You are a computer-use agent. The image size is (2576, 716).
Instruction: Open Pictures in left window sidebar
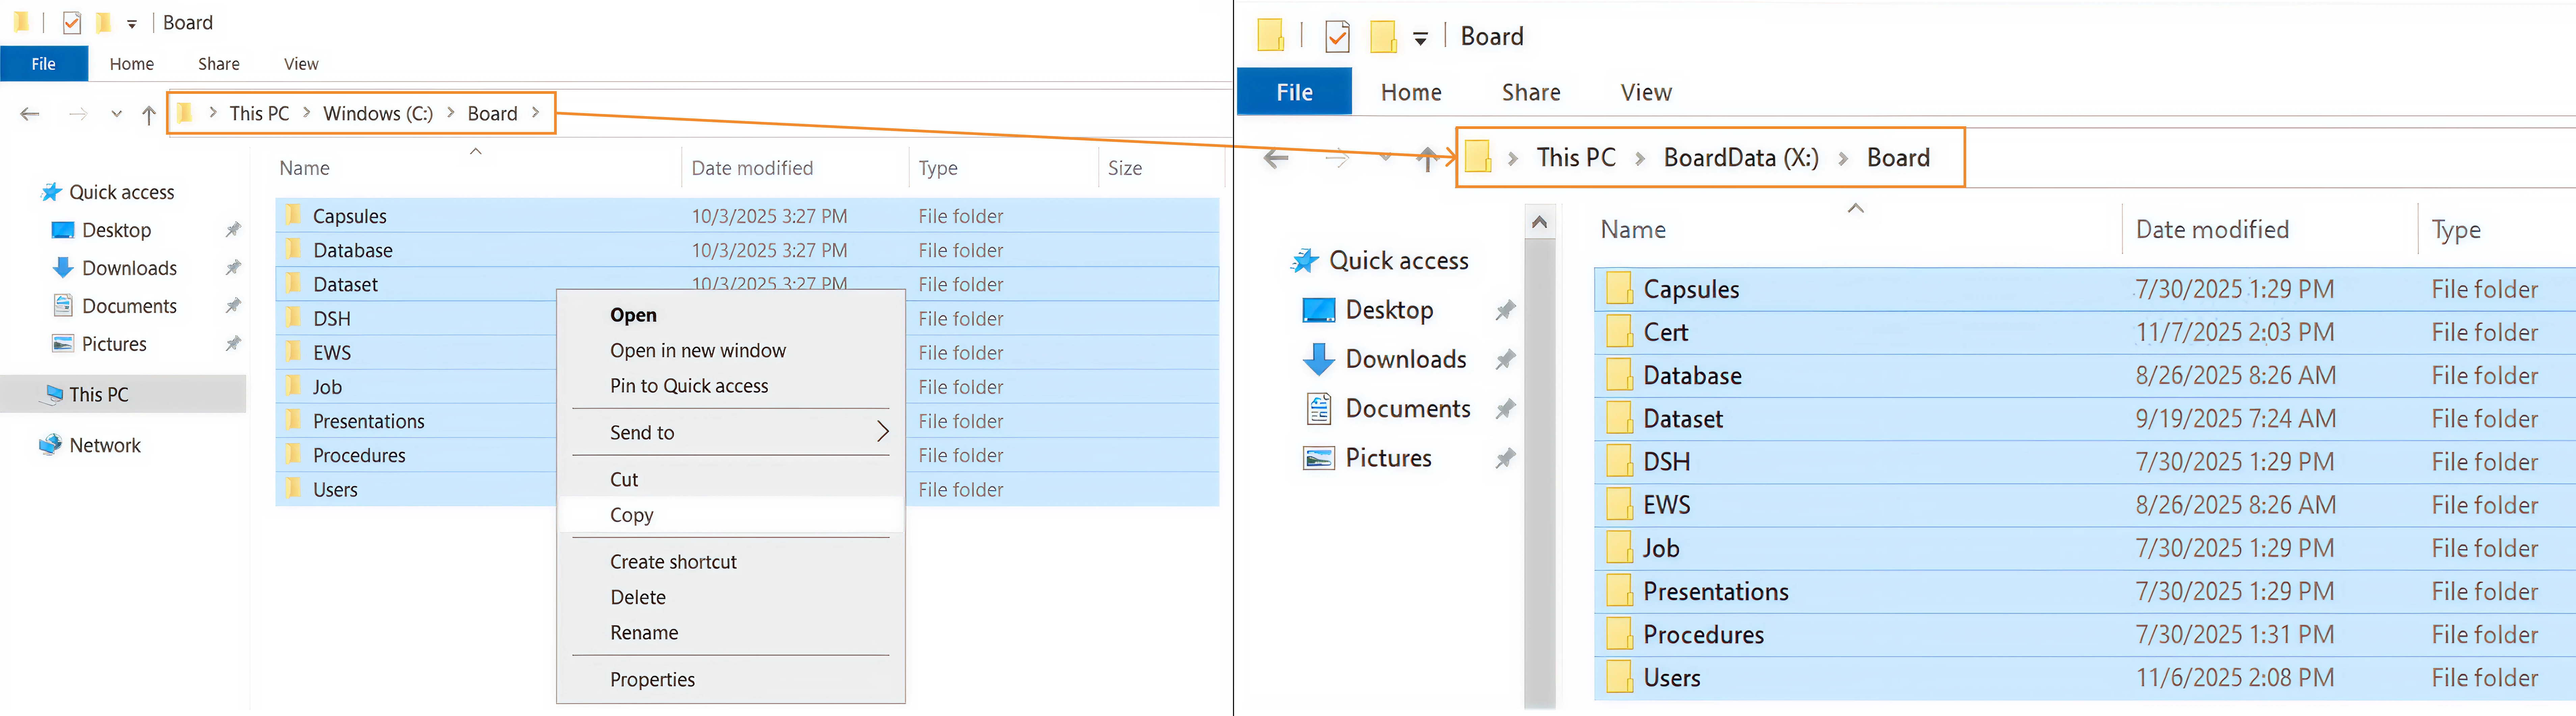tap(114, 344)
